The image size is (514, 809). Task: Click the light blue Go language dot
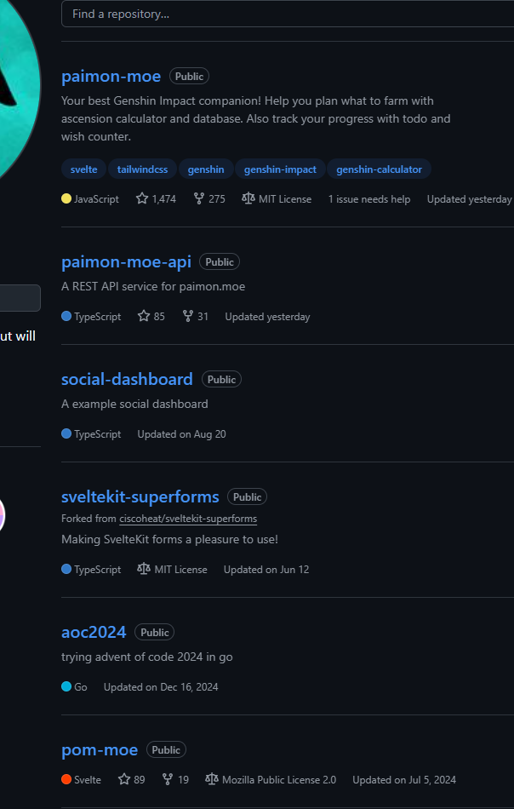pos(66,686)
